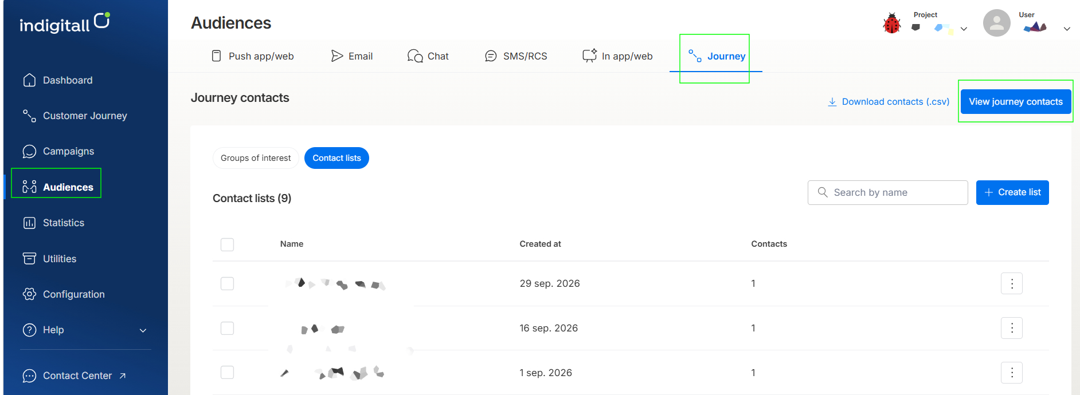Click the Contact Center external link arrow

(x=123, y=376)
